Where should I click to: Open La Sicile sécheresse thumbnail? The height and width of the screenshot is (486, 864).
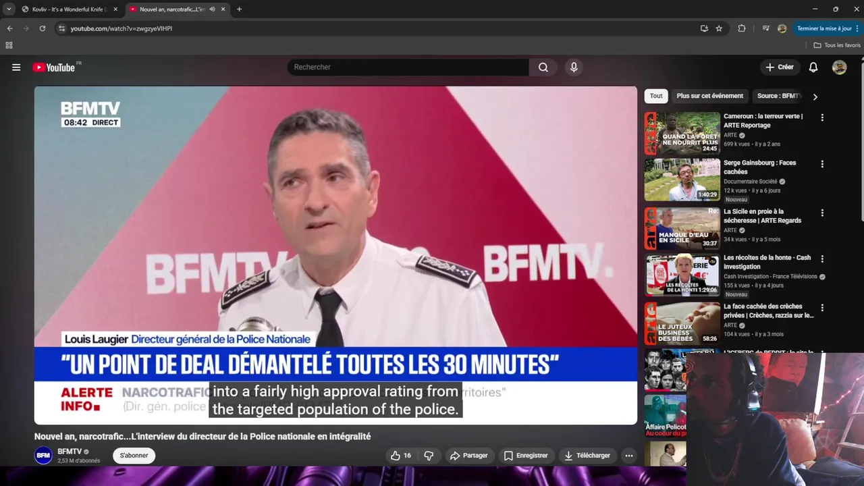click(x=682, y=228)
